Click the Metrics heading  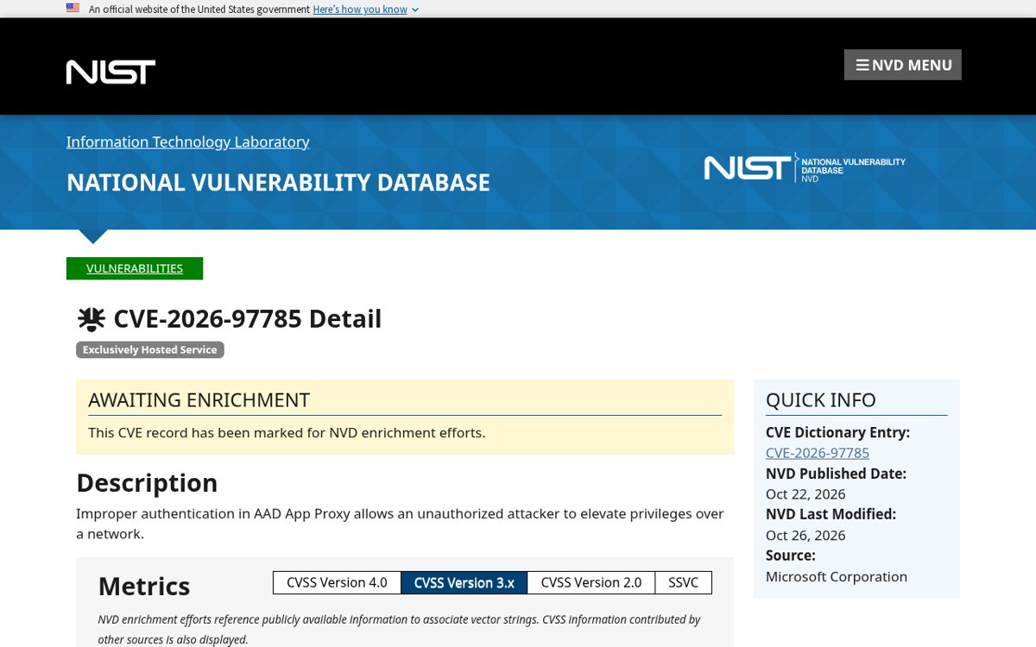[144, 586]
